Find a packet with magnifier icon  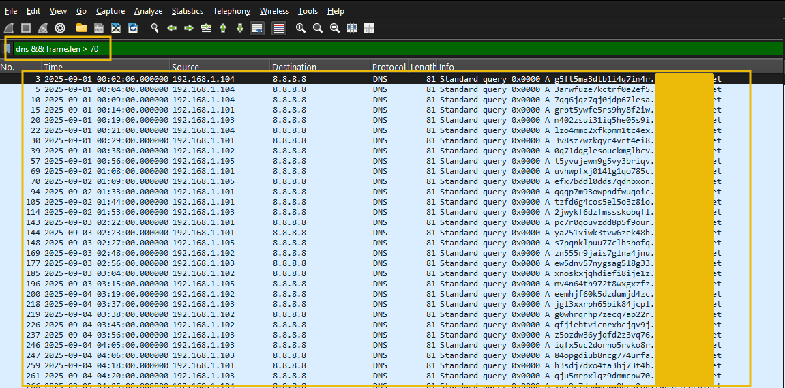coord(155,28)
